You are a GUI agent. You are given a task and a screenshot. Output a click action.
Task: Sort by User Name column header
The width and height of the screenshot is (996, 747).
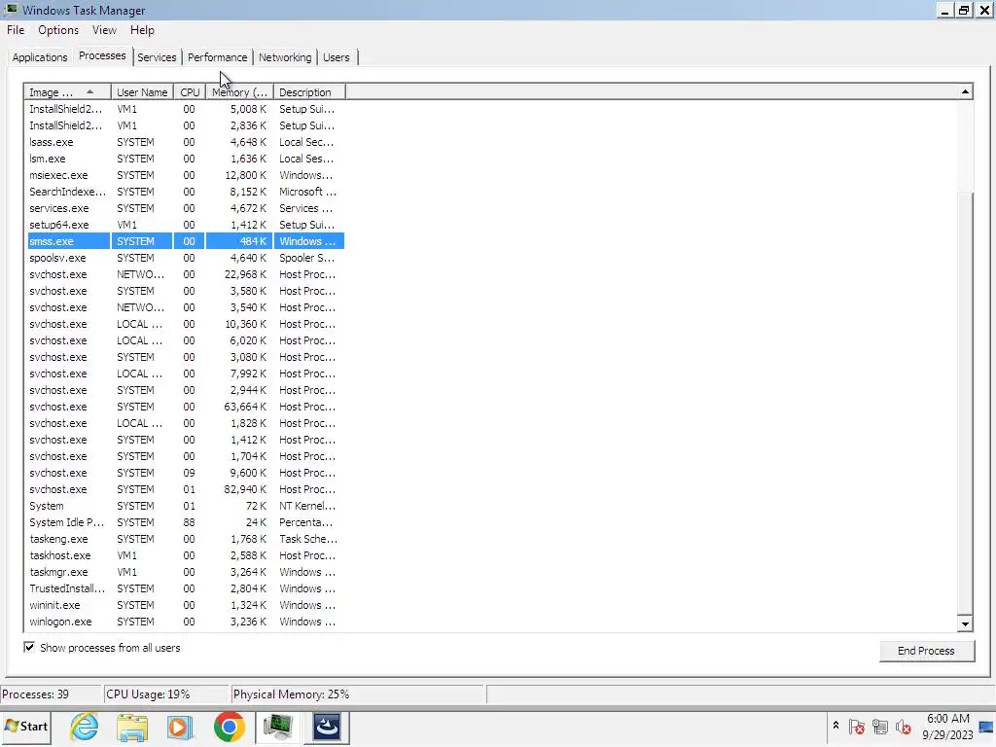coord(142,92)
